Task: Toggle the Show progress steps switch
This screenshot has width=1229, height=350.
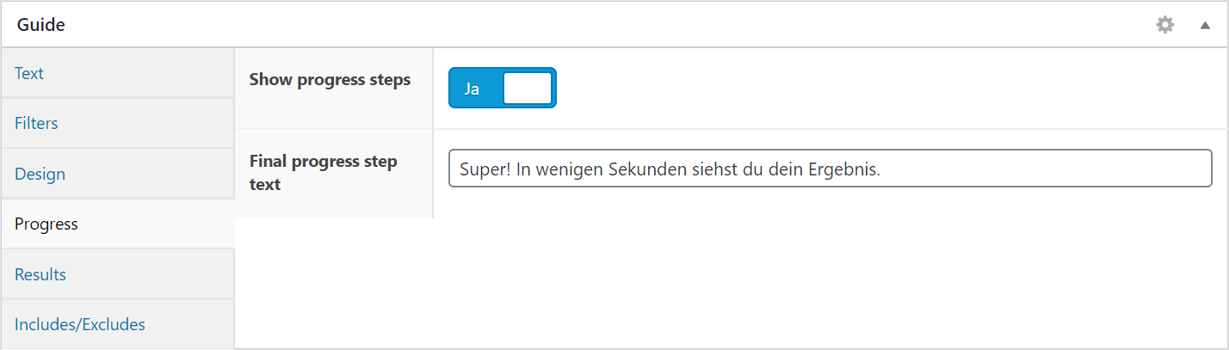Action: pos(503,88)
